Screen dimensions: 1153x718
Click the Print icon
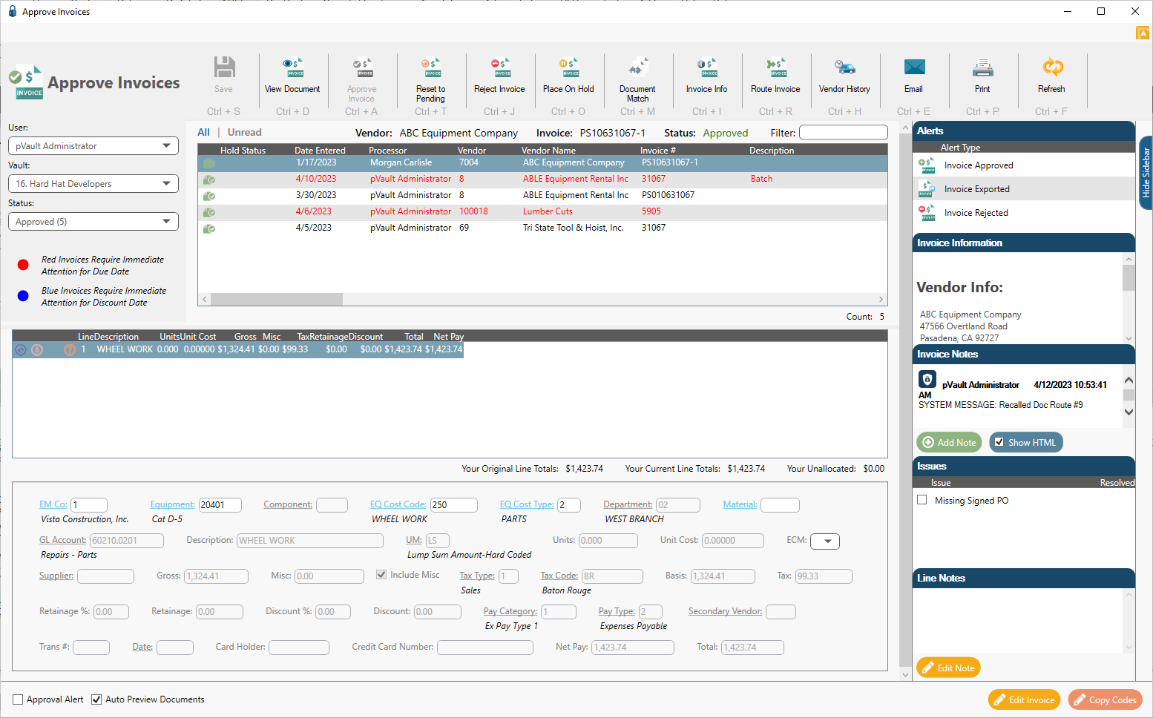click(982, 67)
